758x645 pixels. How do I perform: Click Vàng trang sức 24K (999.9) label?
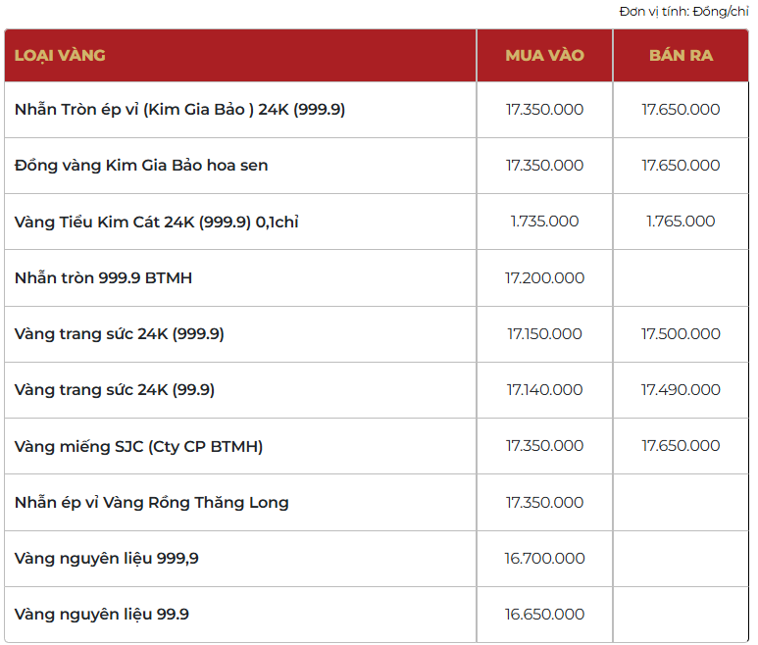click(x=119, y=334)
